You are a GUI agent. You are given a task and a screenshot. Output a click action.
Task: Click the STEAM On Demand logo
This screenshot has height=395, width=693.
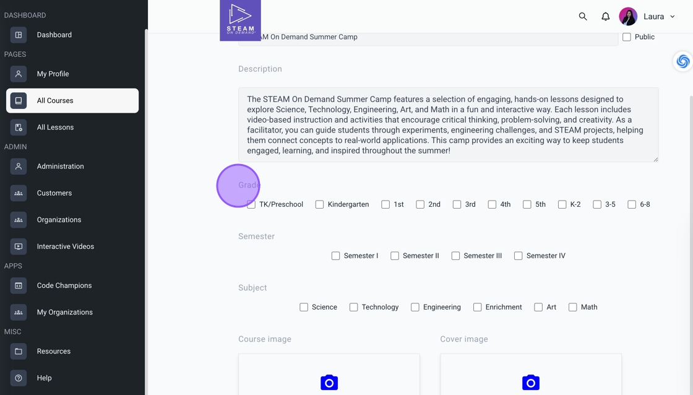click(x=240, y=20)
